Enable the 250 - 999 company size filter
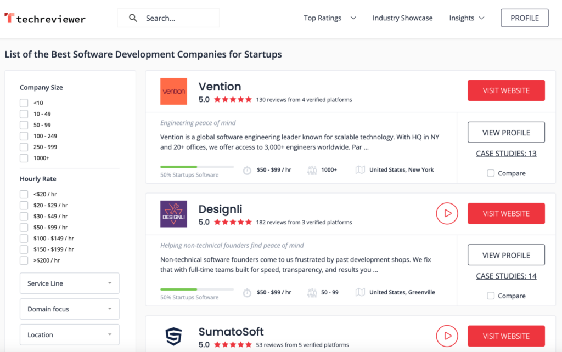The image size is (562, 352). click(x=24, y=147)
